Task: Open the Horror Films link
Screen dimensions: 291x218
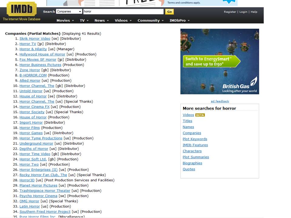Action: (29, 128)
